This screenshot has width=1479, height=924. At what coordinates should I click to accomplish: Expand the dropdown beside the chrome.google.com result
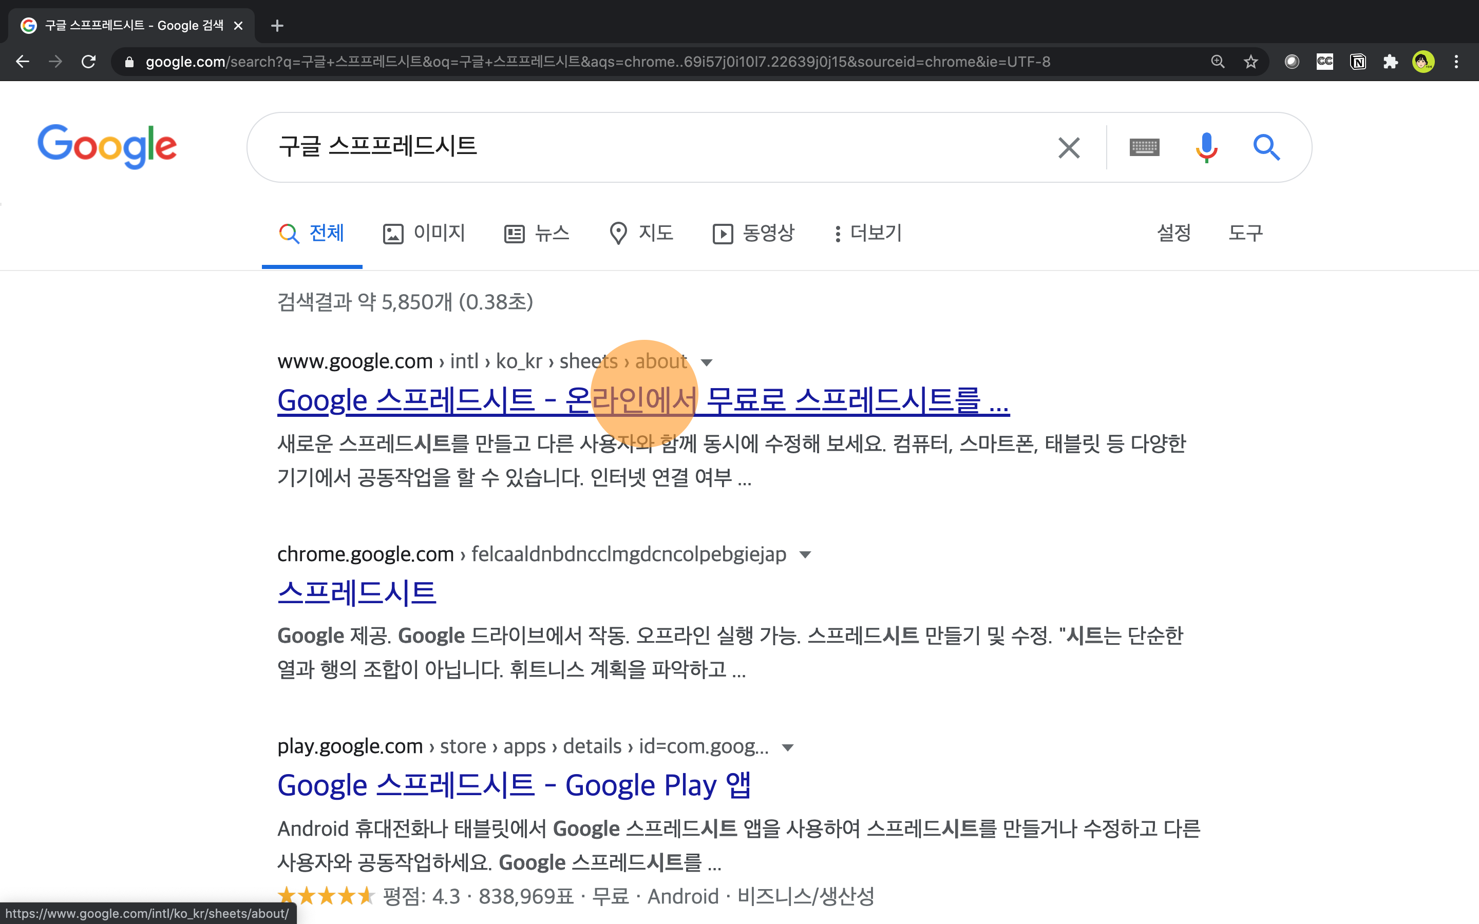point(805,555)
